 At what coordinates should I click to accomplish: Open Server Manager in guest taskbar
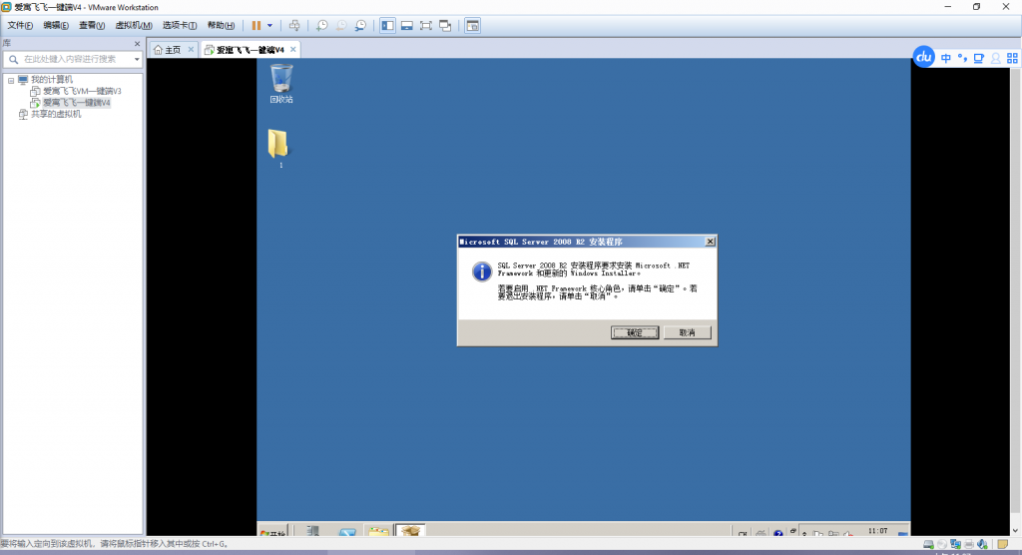[x=312, y=531]
